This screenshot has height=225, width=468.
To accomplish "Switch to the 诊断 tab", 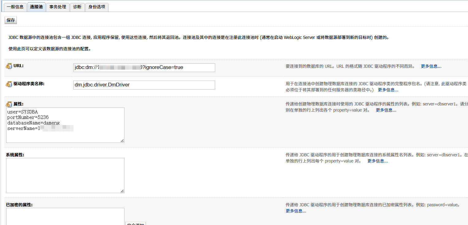I will tap(77, 7).
